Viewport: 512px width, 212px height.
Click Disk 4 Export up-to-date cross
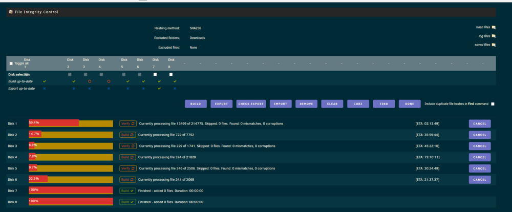[109, 89]
